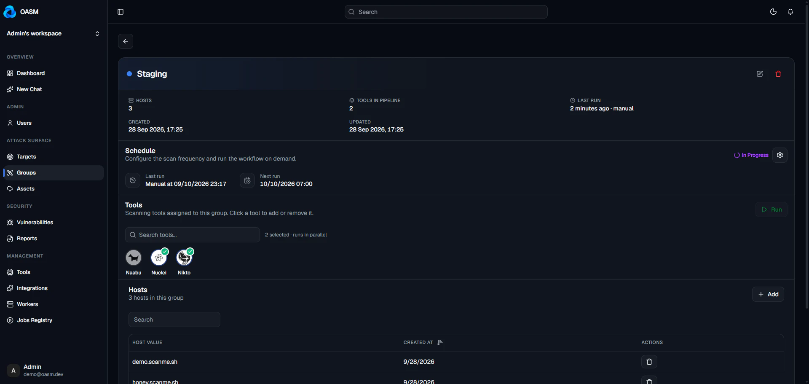
Task: Click the In Progress status
Action: [751, 155]
